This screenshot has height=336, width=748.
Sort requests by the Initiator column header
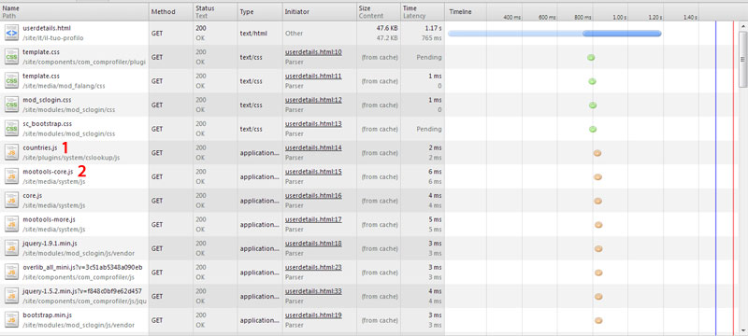[320, 12]
